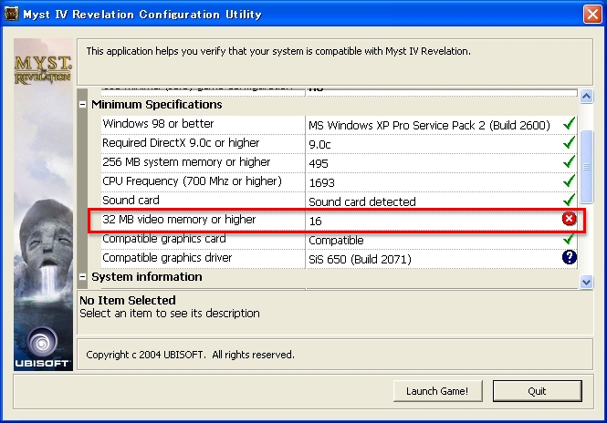Click the green checkmark on system memory row
607x423 pixels.
click(569, 161)
